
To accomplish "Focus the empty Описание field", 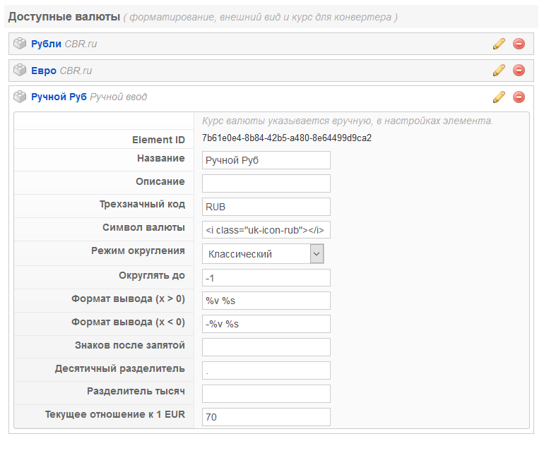I will [266, 183].
